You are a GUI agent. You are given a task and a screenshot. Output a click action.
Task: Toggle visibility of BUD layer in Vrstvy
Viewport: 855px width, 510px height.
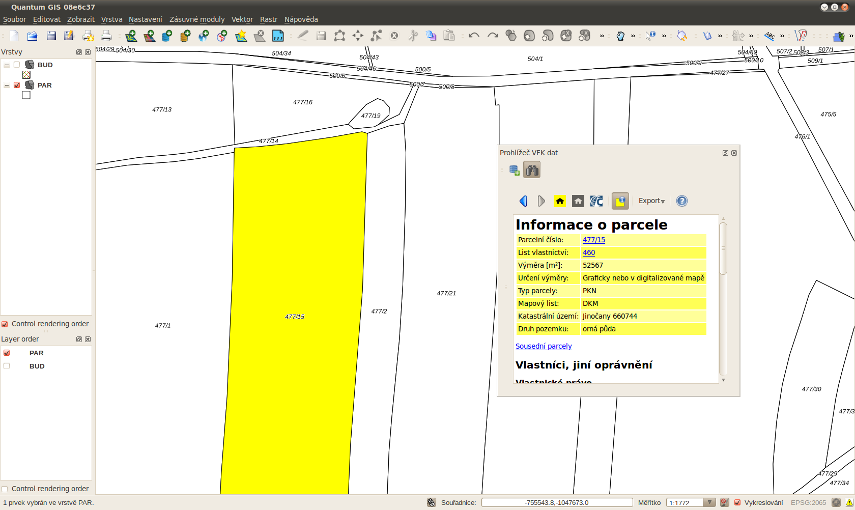17,65
